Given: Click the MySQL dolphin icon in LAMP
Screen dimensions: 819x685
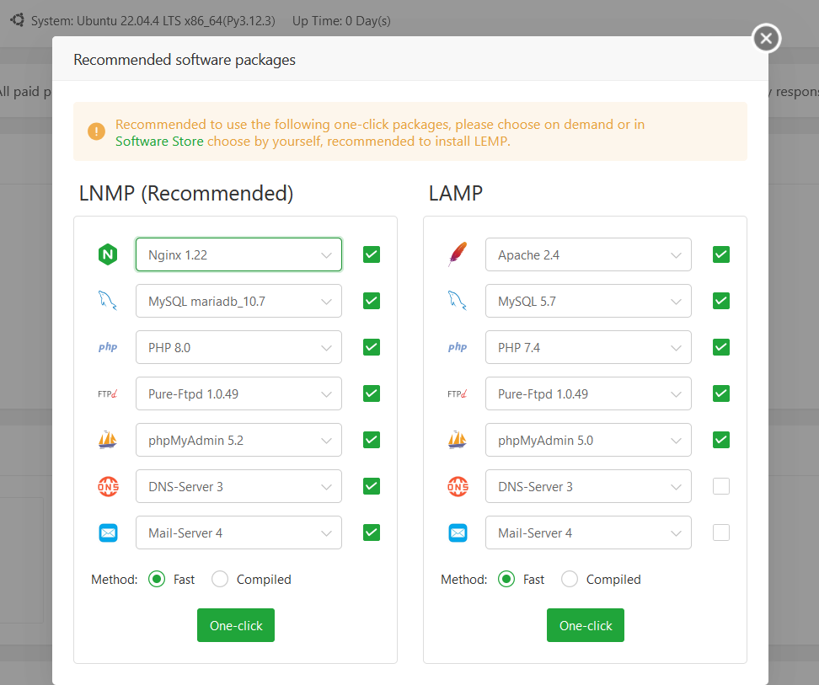Looking at the screenshot, I should click(458, 301).
